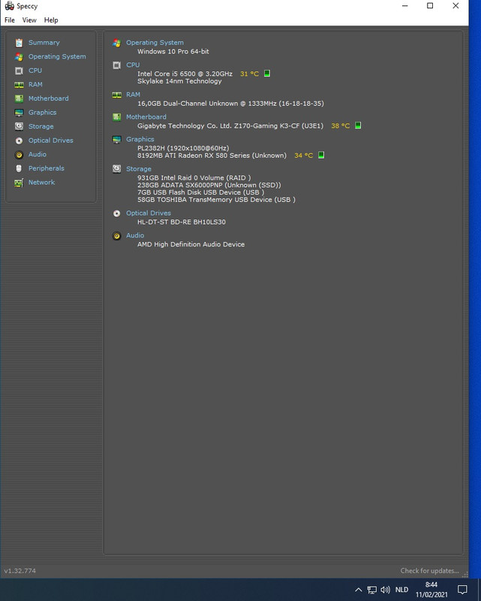Viewport: 481px width, 601px height.
Task: Select Graphics in the sidebar list
Action: [x=43, y=112]
